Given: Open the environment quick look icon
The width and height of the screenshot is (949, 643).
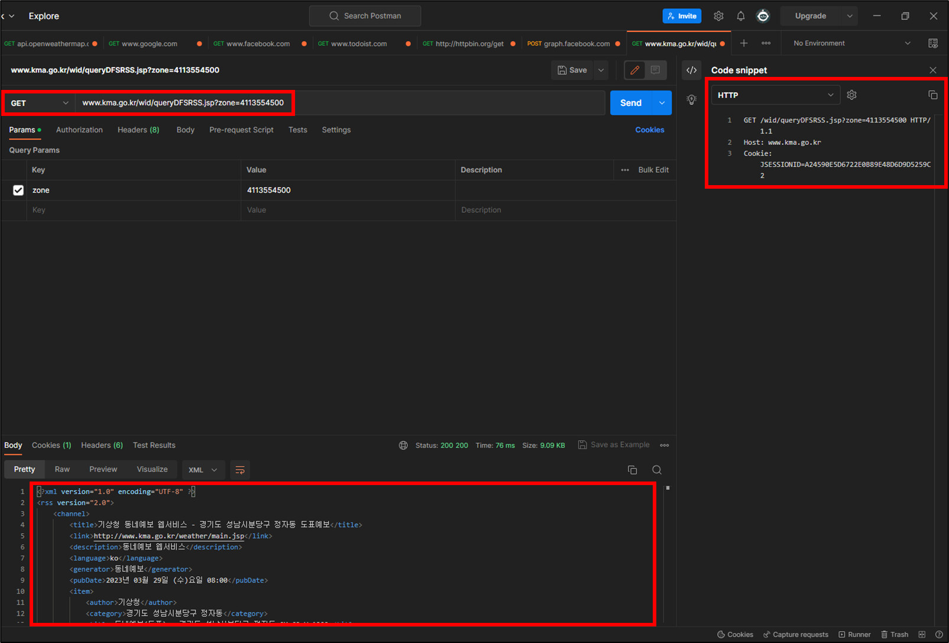Looking at the screenshot, I should [933, 43].
